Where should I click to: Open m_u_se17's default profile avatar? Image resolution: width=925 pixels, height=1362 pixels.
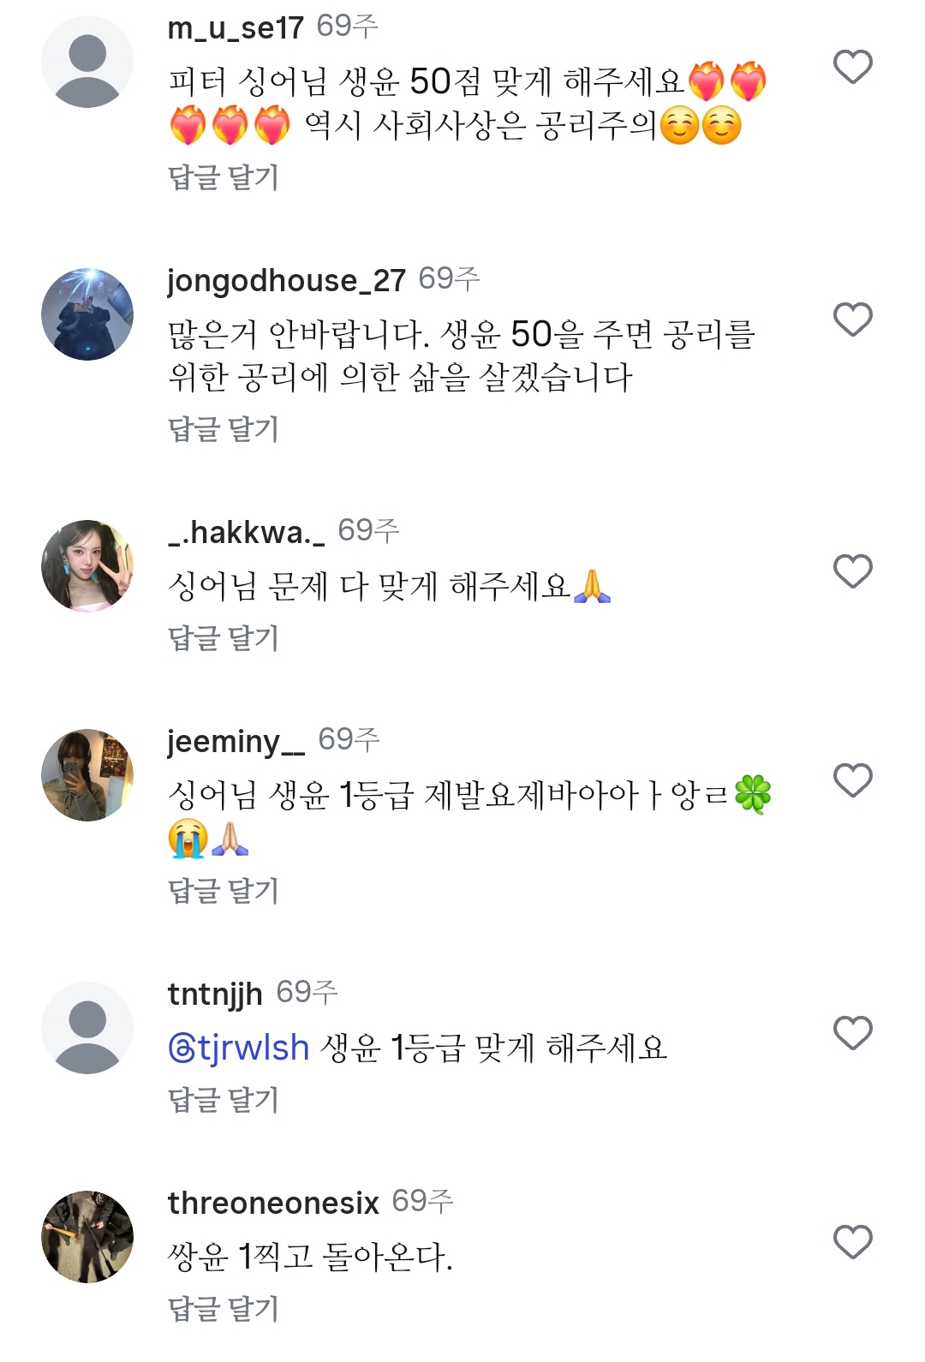pos(87,62)
